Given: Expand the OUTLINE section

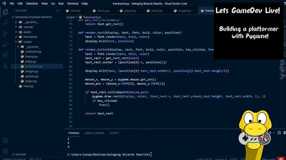Looking at the screenshot, I should pos(13,154).
